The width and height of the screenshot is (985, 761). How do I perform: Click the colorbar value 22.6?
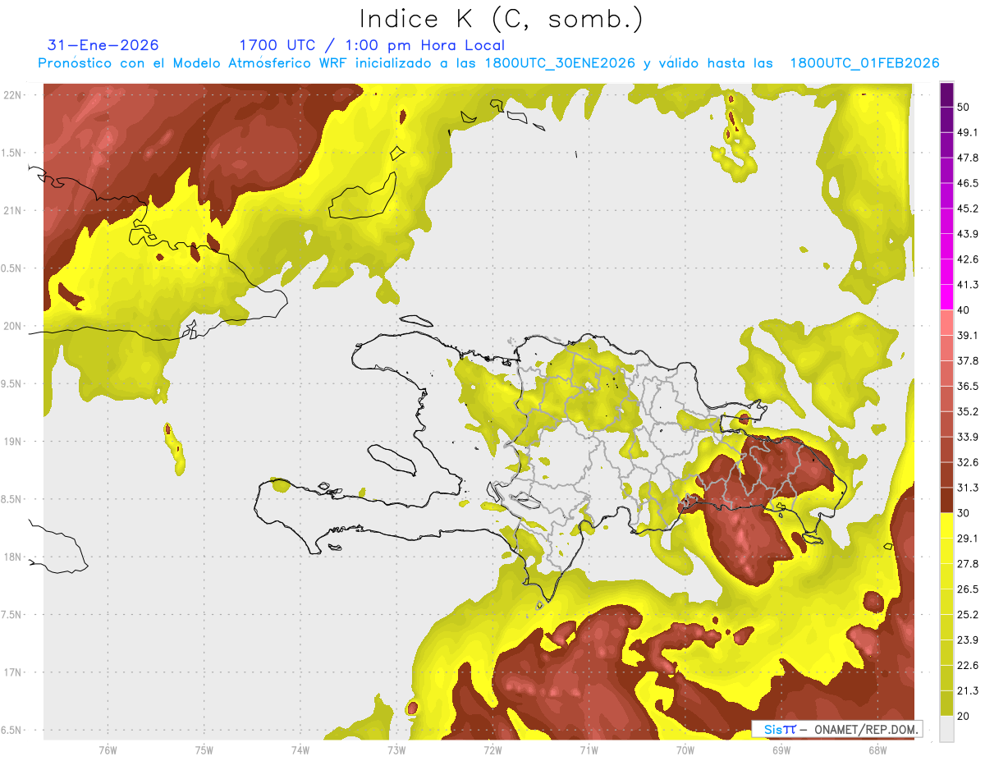point(967,666)
